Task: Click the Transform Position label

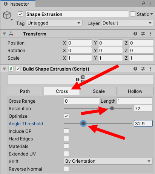Action: click(x=16, y=43)
